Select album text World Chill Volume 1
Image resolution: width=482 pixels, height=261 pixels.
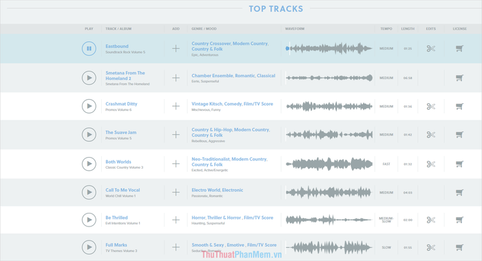(120, 196)
